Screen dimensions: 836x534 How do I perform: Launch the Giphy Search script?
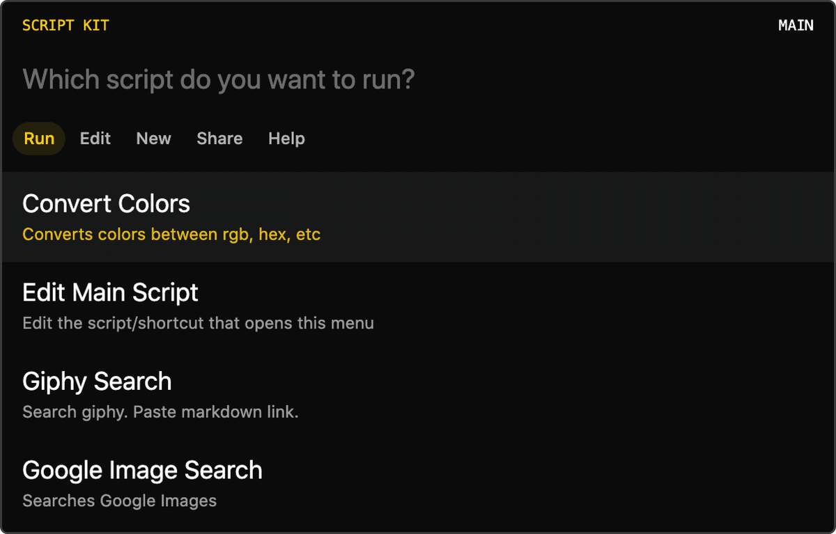click(x=418, y=395)
